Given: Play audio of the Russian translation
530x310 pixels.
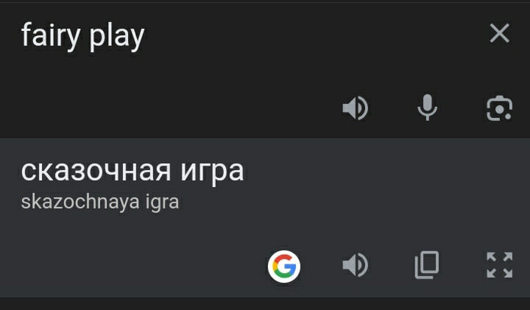Looking at the screenshot, I should click(355, 264).
